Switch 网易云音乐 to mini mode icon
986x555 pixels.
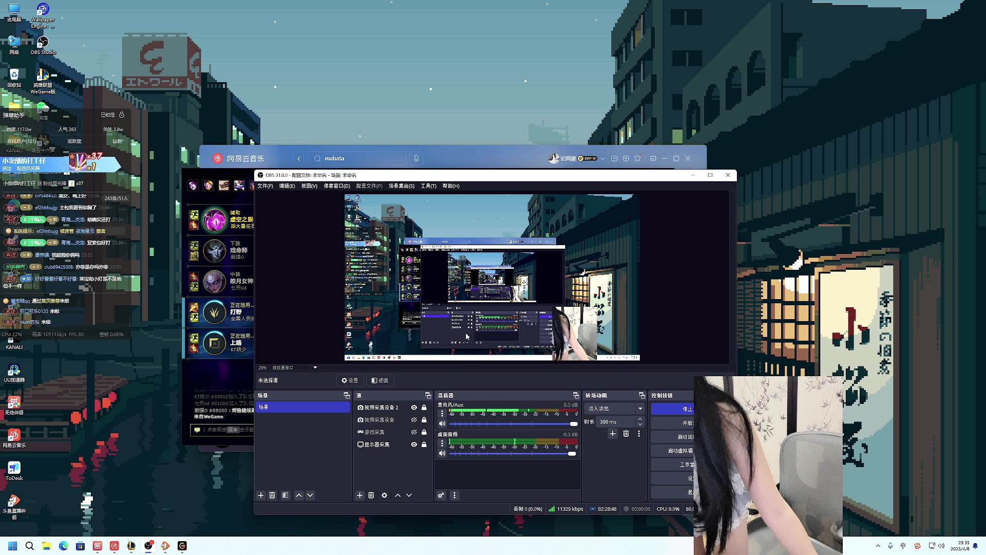coord(653,158)
